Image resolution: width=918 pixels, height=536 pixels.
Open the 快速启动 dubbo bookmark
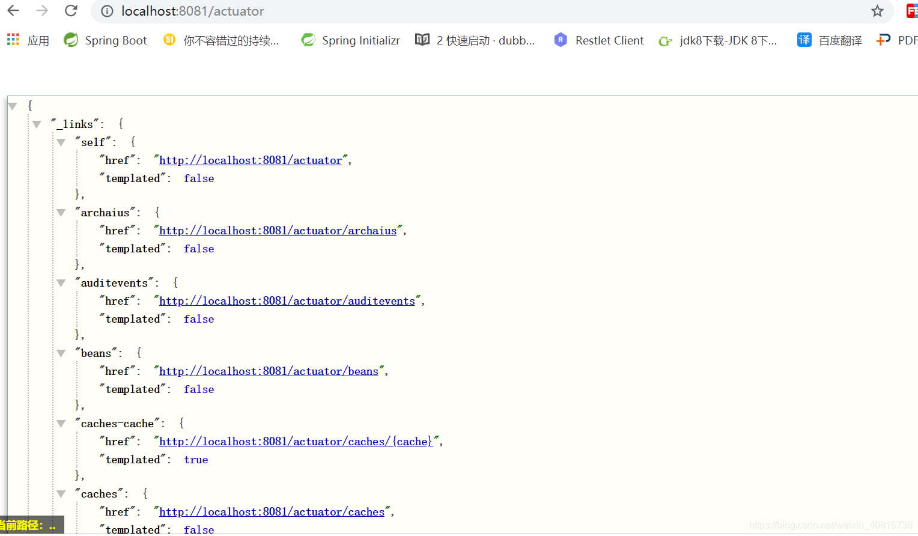point(475,40)
